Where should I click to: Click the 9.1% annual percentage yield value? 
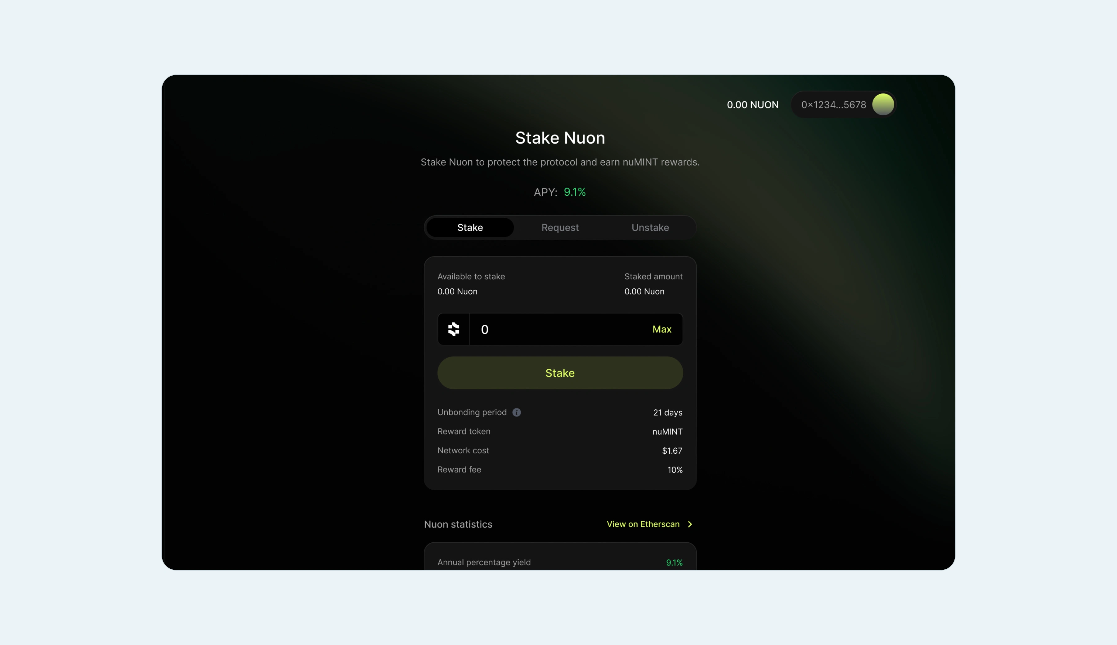[674, 563]
